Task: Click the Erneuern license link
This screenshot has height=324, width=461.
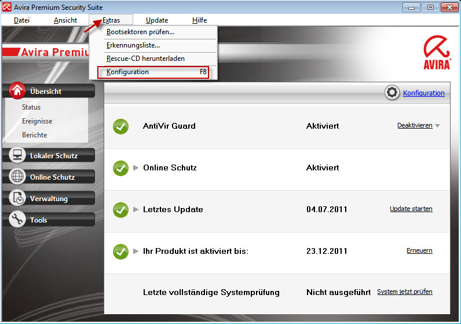Action: coord(419,250)
